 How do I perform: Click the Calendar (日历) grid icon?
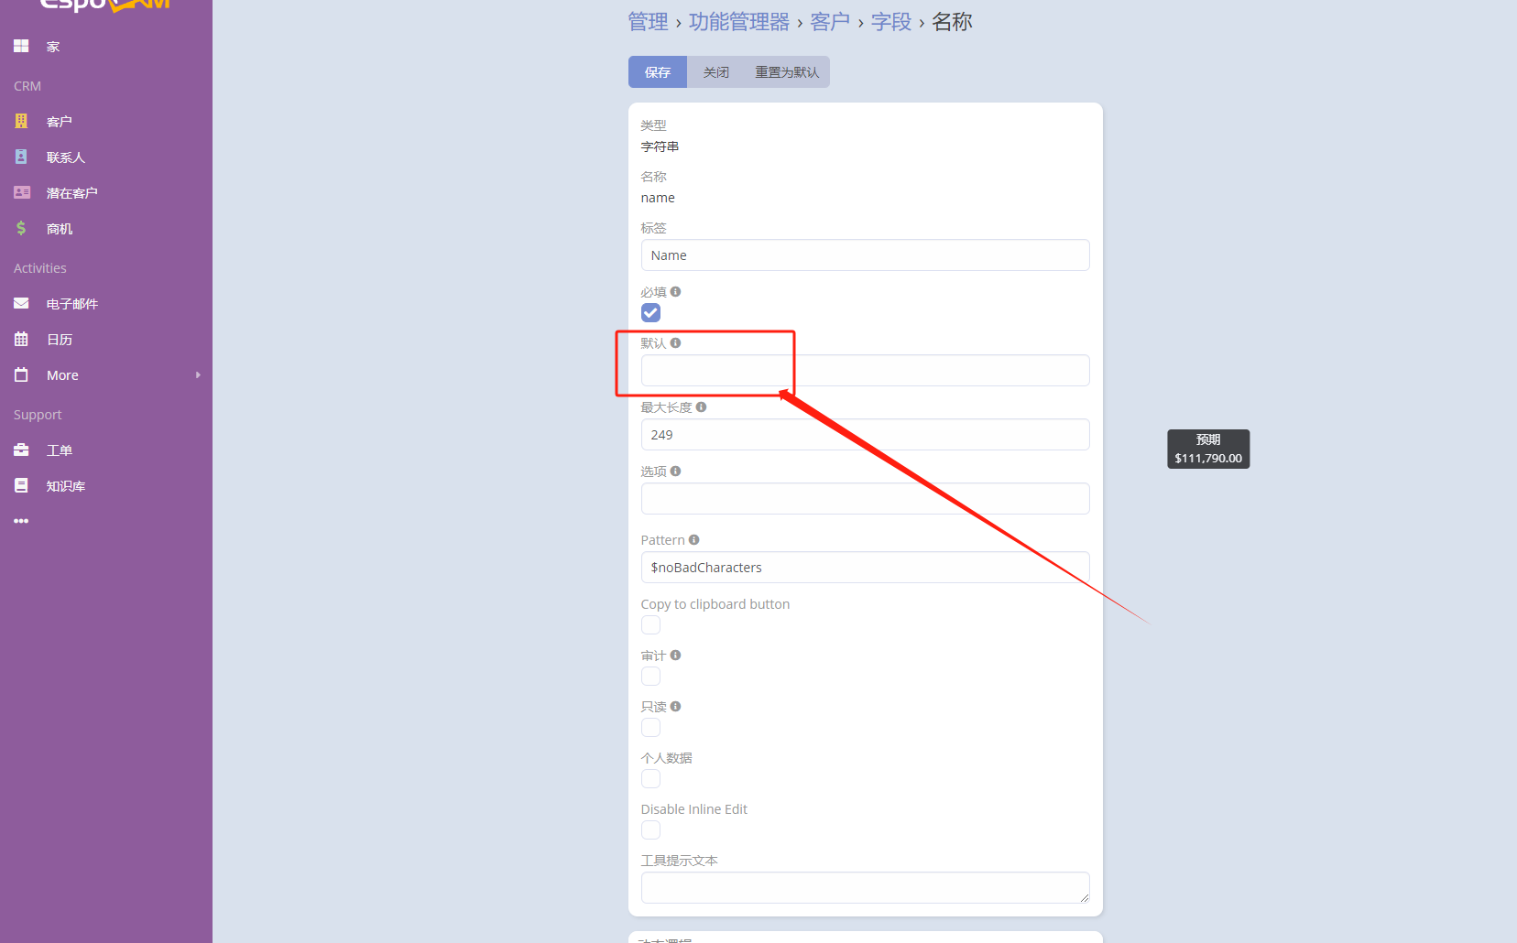click(21, 339)
